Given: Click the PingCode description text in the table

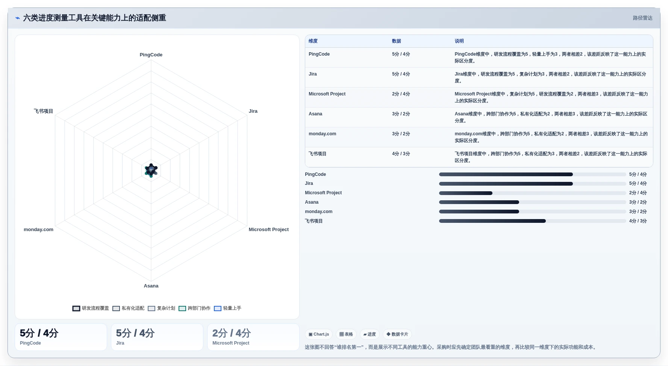Looking at the screenshot, I should pyautogui.click(x=551, y=57).
